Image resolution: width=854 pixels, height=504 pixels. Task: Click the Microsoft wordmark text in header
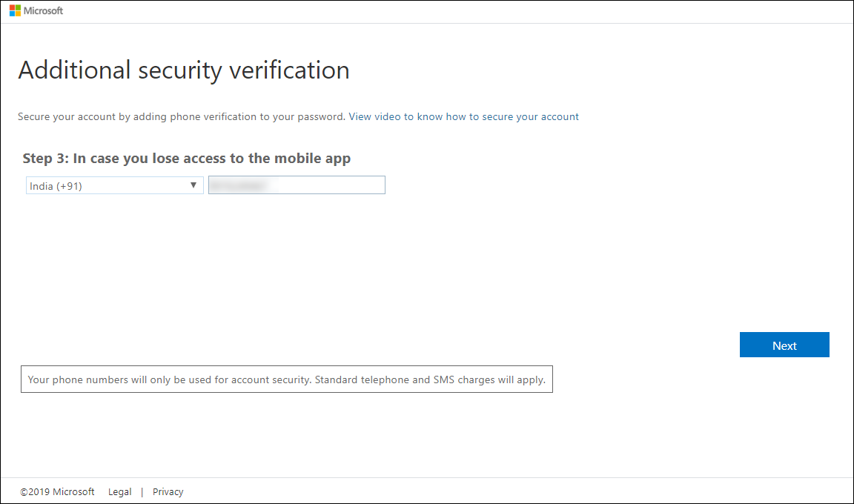pos(44,11)
